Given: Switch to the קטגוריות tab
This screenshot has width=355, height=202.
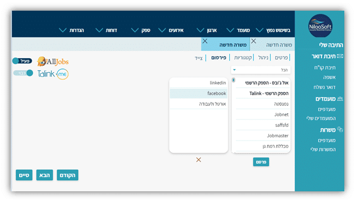Looking at the screenshot, I should click(x=243, y=58).
